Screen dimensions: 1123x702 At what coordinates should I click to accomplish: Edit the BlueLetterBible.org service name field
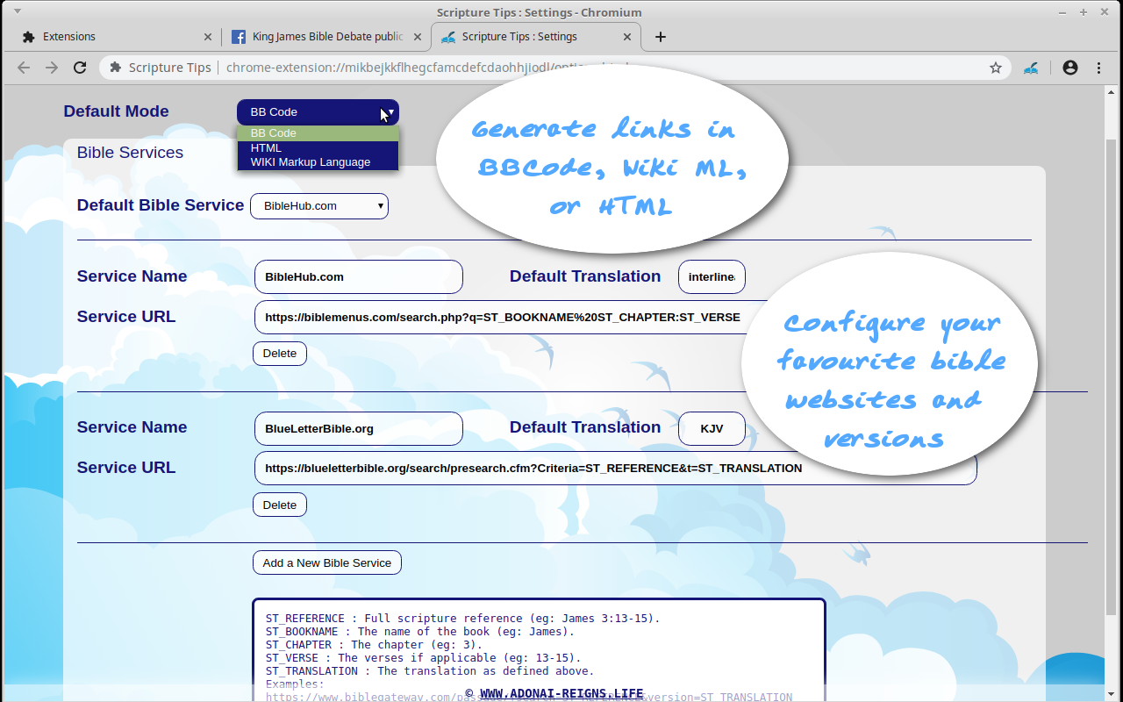[x=358, y=428]
